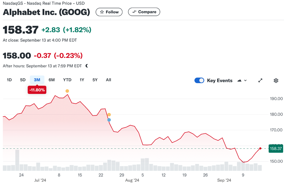The height and width of the screenshot is (185, 291).
Task: Open the chart type dropdown chevron
Action: click(x=246, y=81)
